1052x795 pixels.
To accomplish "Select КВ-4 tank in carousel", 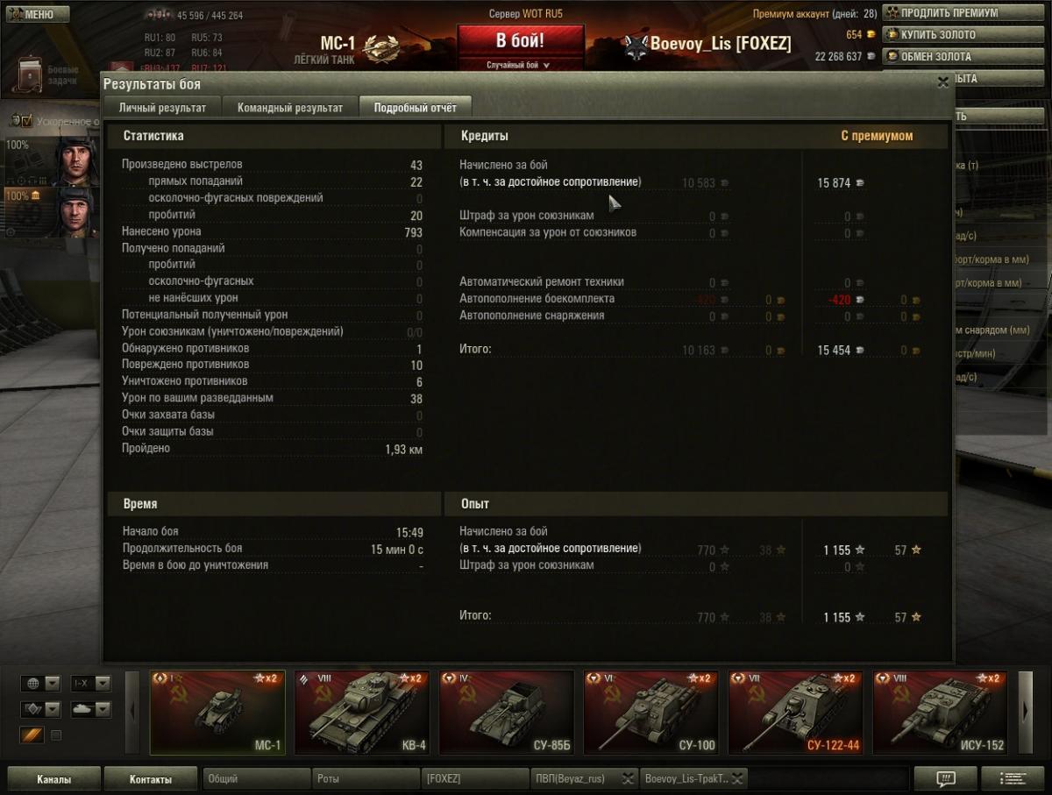I will click(362, 713).
